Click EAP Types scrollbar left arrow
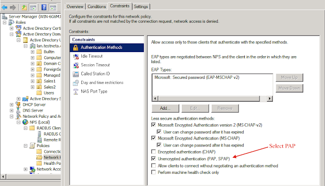This screenshot has width=325, height=186. (155, 99)
